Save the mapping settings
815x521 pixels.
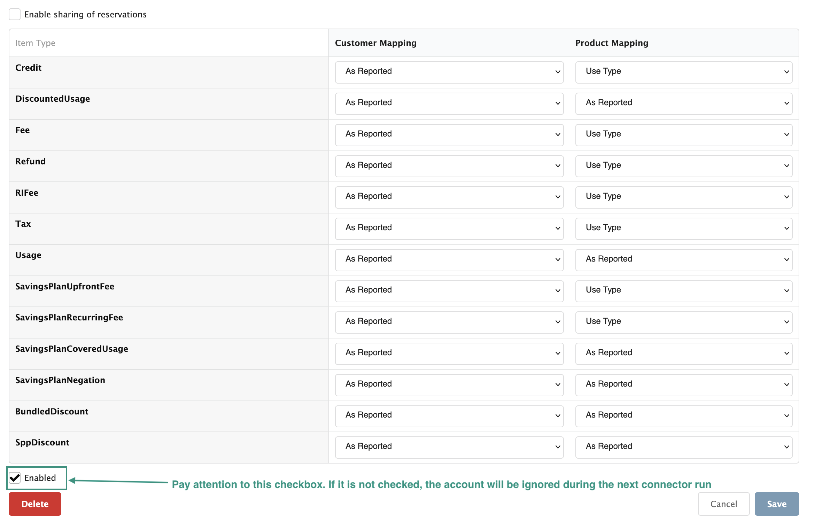click(x=776, y=504)
